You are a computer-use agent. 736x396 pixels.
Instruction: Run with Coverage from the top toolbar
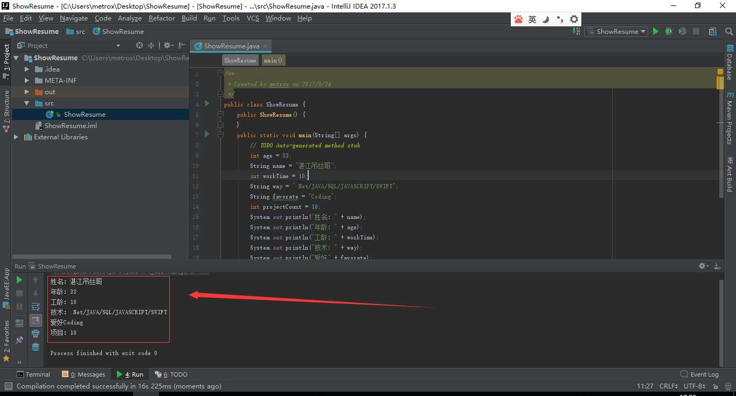point(682,32)
